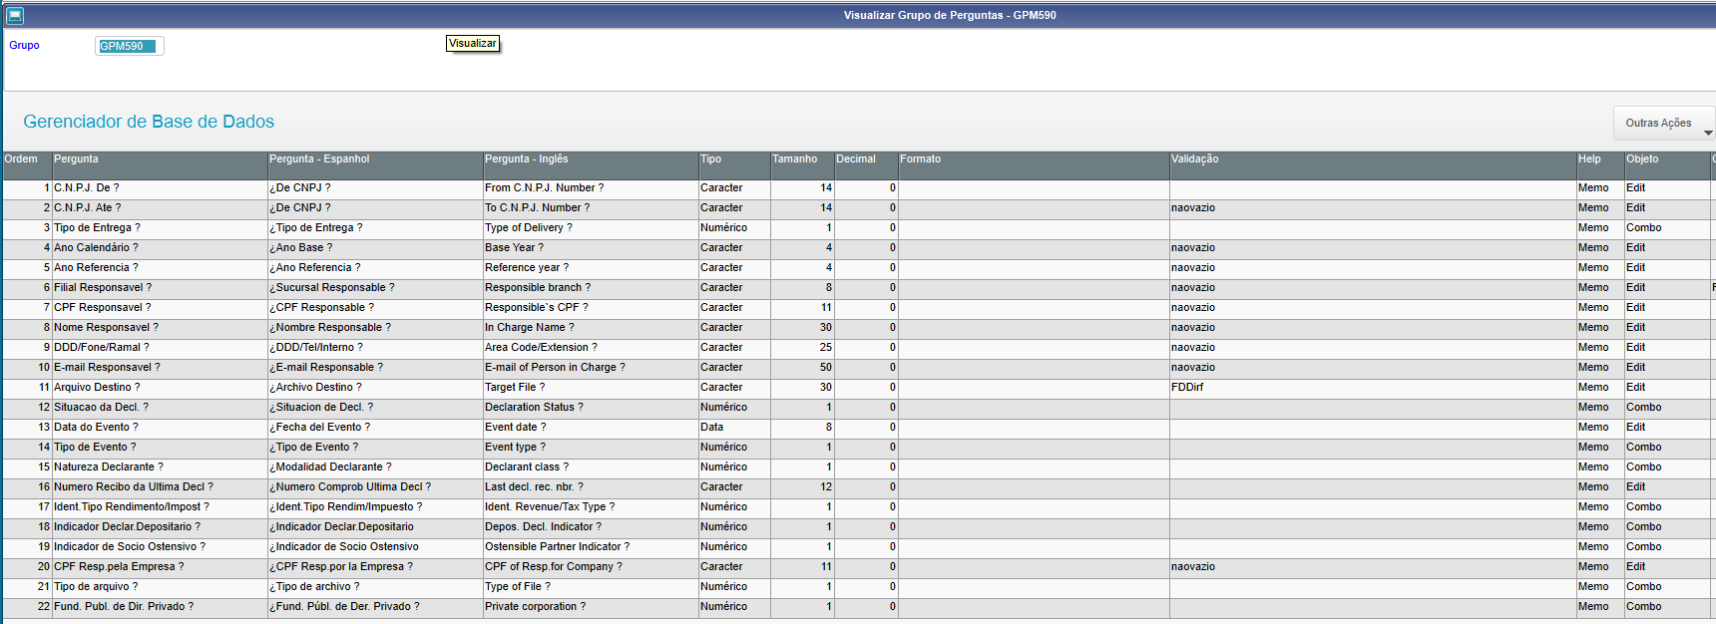The width and height of the screenshot is (1716, 624).
Task: Select row 'Fund. Publ. de Dir. Privado ?'
Action: tap(858, 607)
